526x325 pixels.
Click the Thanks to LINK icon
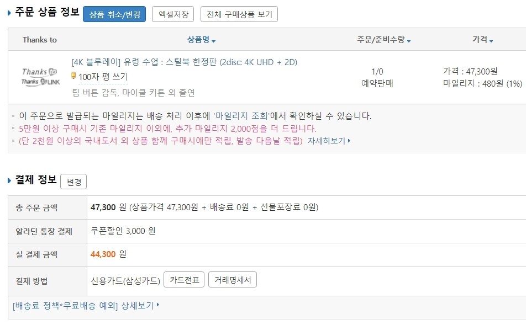pyautogui.click(x=39, y=82)
